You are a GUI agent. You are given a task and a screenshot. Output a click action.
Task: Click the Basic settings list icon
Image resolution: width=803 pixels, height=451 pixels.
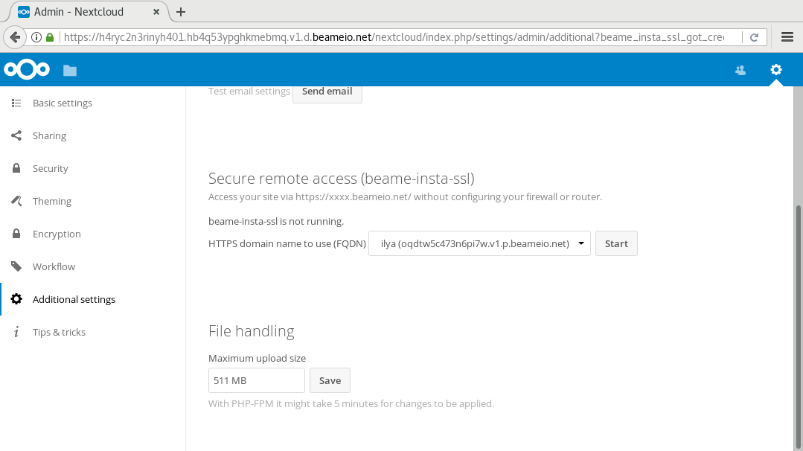[16, 103]
